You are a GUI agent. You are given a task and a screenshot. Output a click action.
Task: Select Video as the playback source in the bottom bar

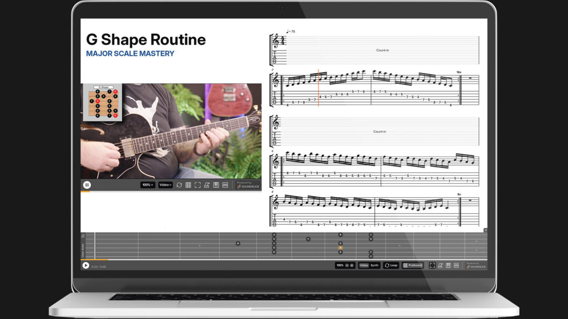(364, 265)
